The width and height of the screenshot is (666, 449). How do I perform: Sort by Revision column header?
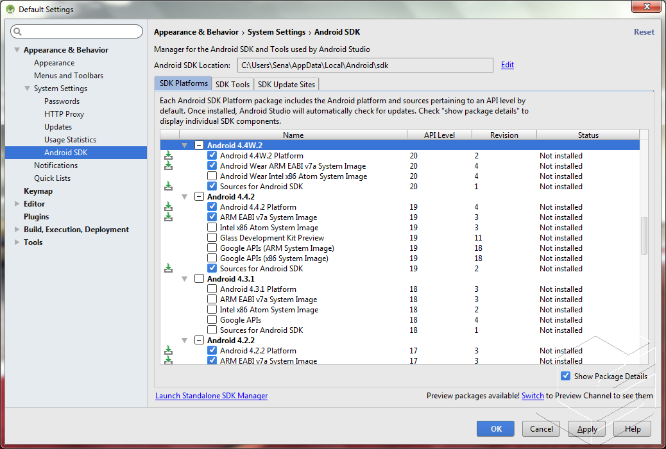coord(504,135)
